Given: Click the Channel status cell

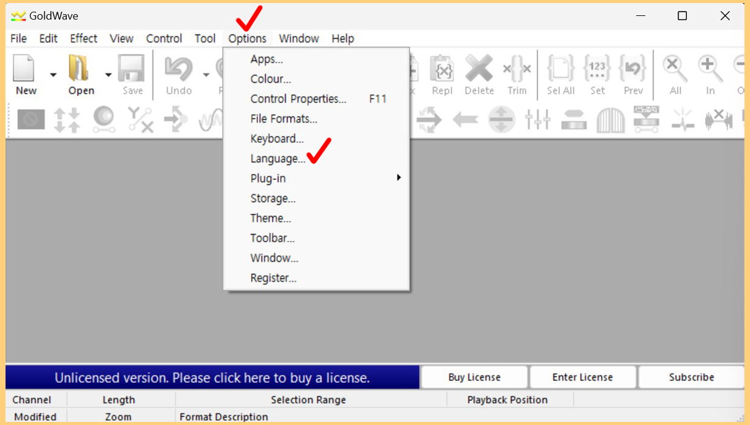Looking at the screenshot, I should (x=36, y=400).
